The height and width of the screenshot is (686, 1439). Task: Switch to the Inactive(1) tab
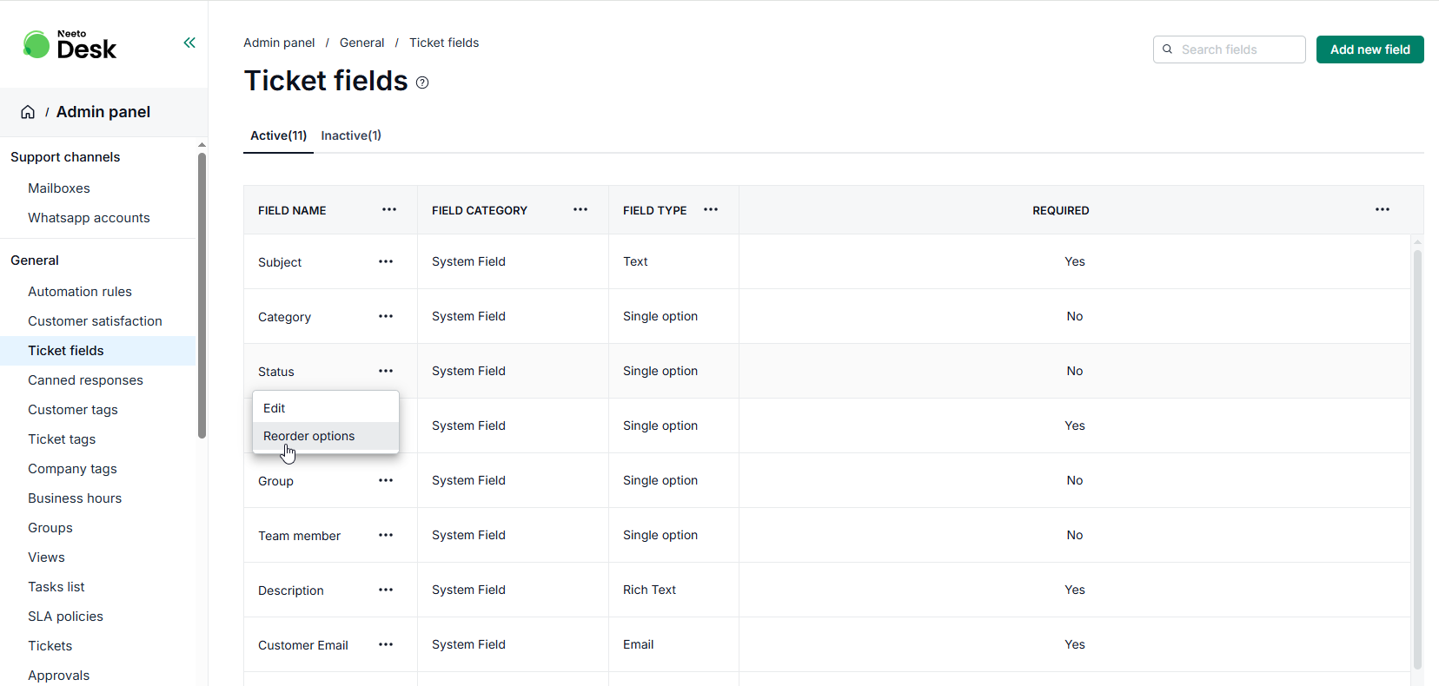click(351, 135)
